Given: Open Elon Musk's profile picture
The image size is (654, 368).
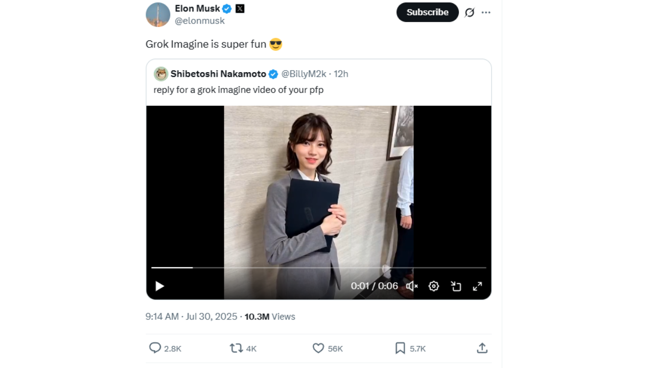Looking at the screenshot, I should pos(158,14).
